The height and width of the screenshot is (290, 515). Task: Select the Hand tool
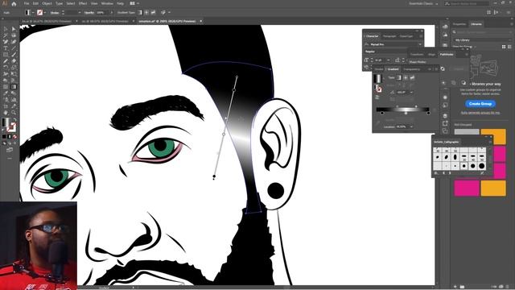click(6, 113)
